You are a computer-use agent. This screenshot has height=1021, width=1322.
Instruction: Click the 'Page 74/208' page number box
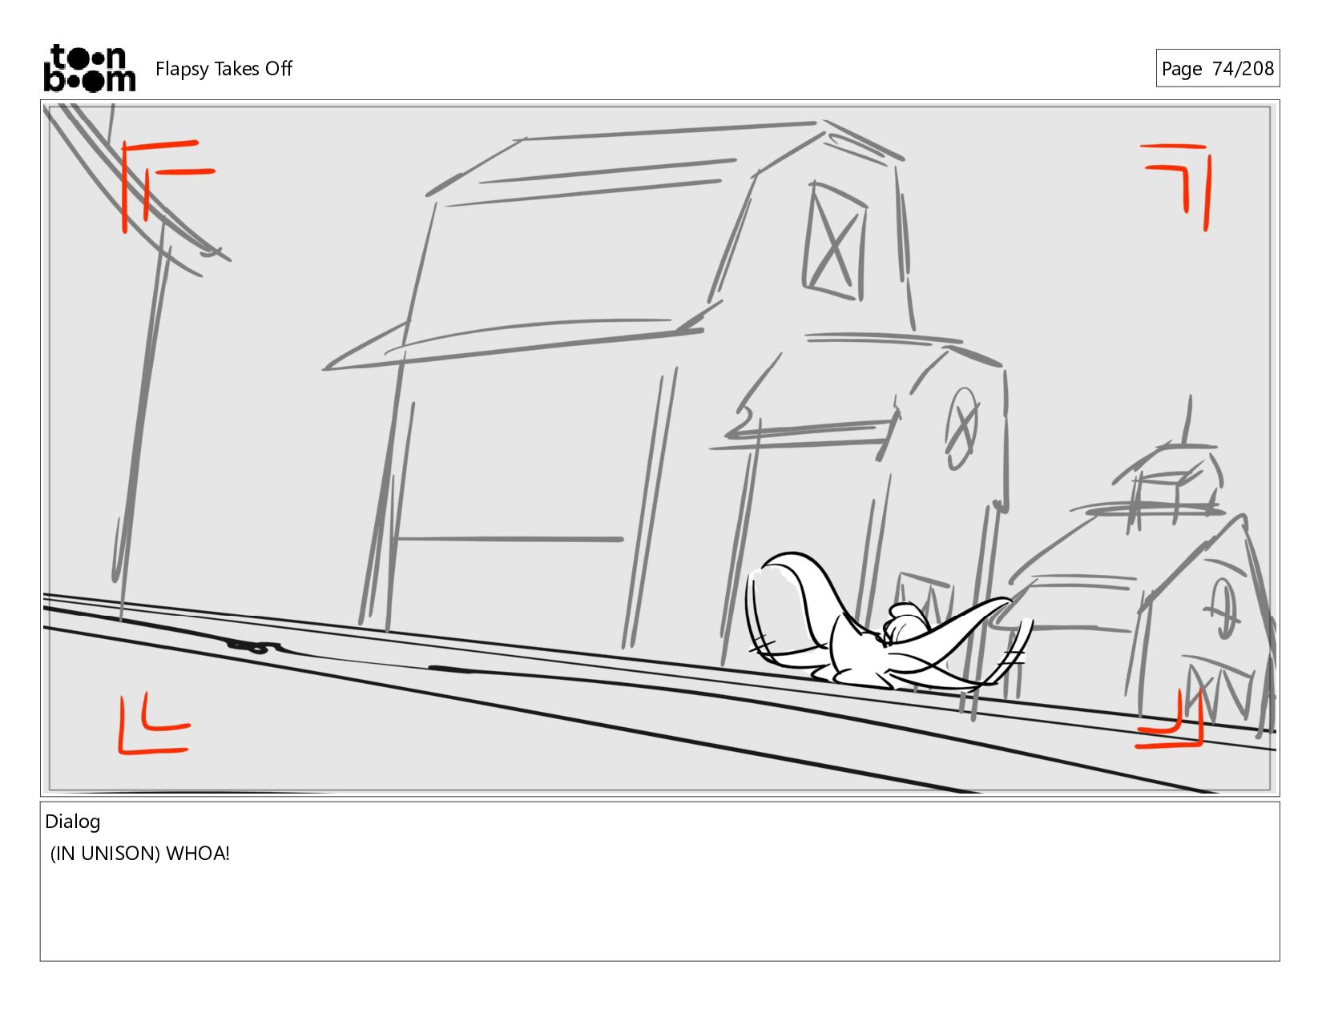tap(1217, 68)
